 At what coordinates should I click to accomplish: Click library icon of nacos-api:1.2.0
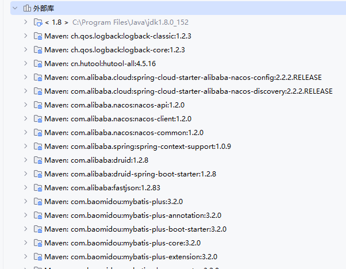click(38, 105)
